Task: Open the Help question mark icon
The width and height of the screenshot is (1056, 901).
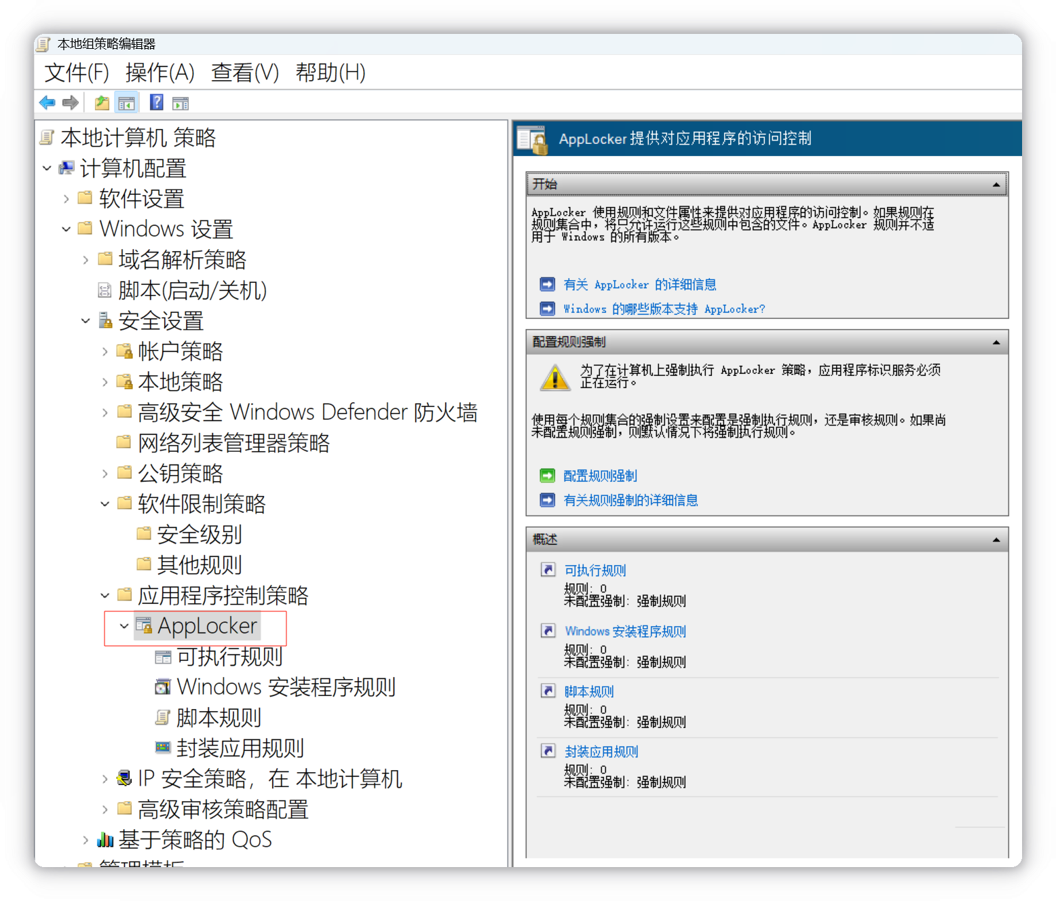Action: [157, 102]
